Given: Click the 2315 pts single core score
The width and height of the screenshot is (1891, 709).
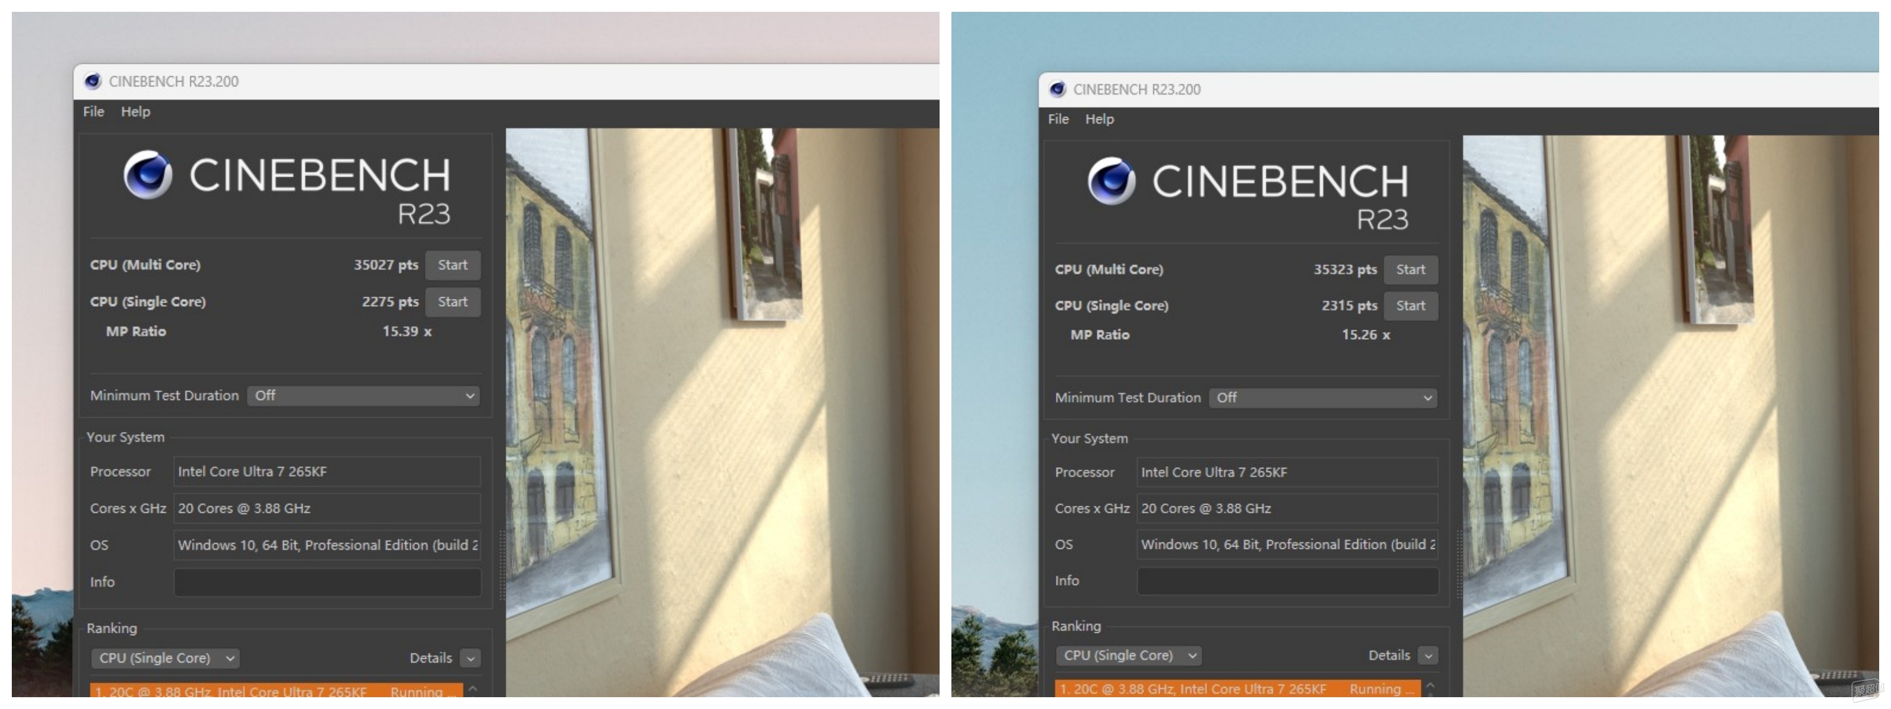Looking at the screenshot, I should (1349, 305).
